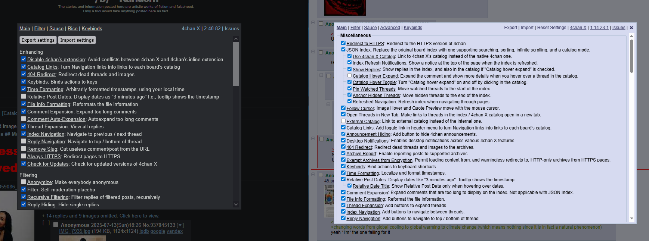Viewport: 649px width, 241px height.
Task: Open the Issues link in the light panel
Action: [x=619, y=28]
